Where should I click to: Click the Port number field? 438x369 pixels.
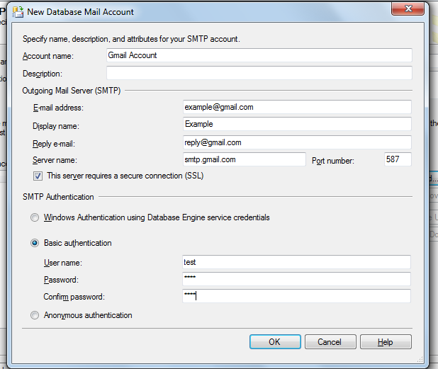398,159
